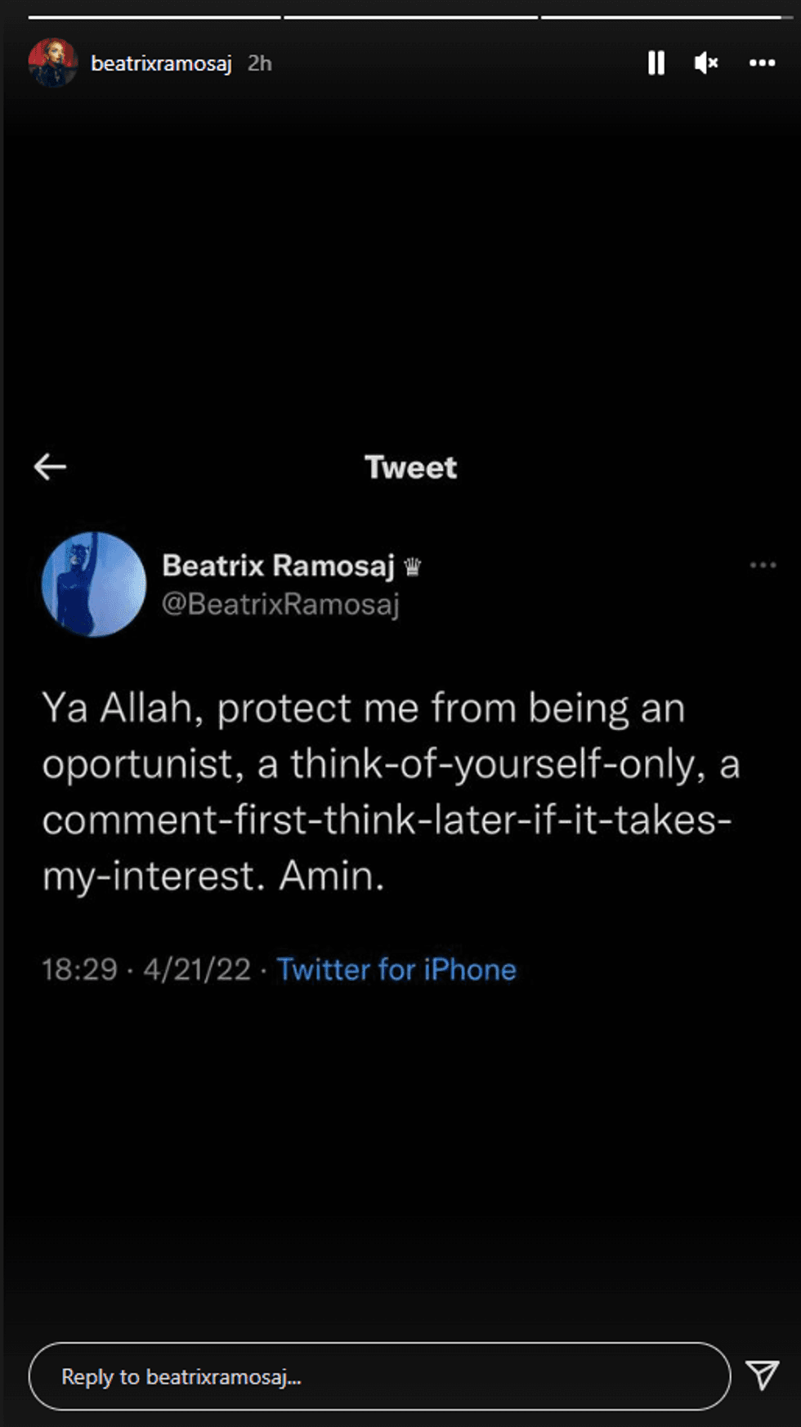Focus the "Reply to beatrixramosaj" field
The image size is (801, 1427).
pos(379,1376)
